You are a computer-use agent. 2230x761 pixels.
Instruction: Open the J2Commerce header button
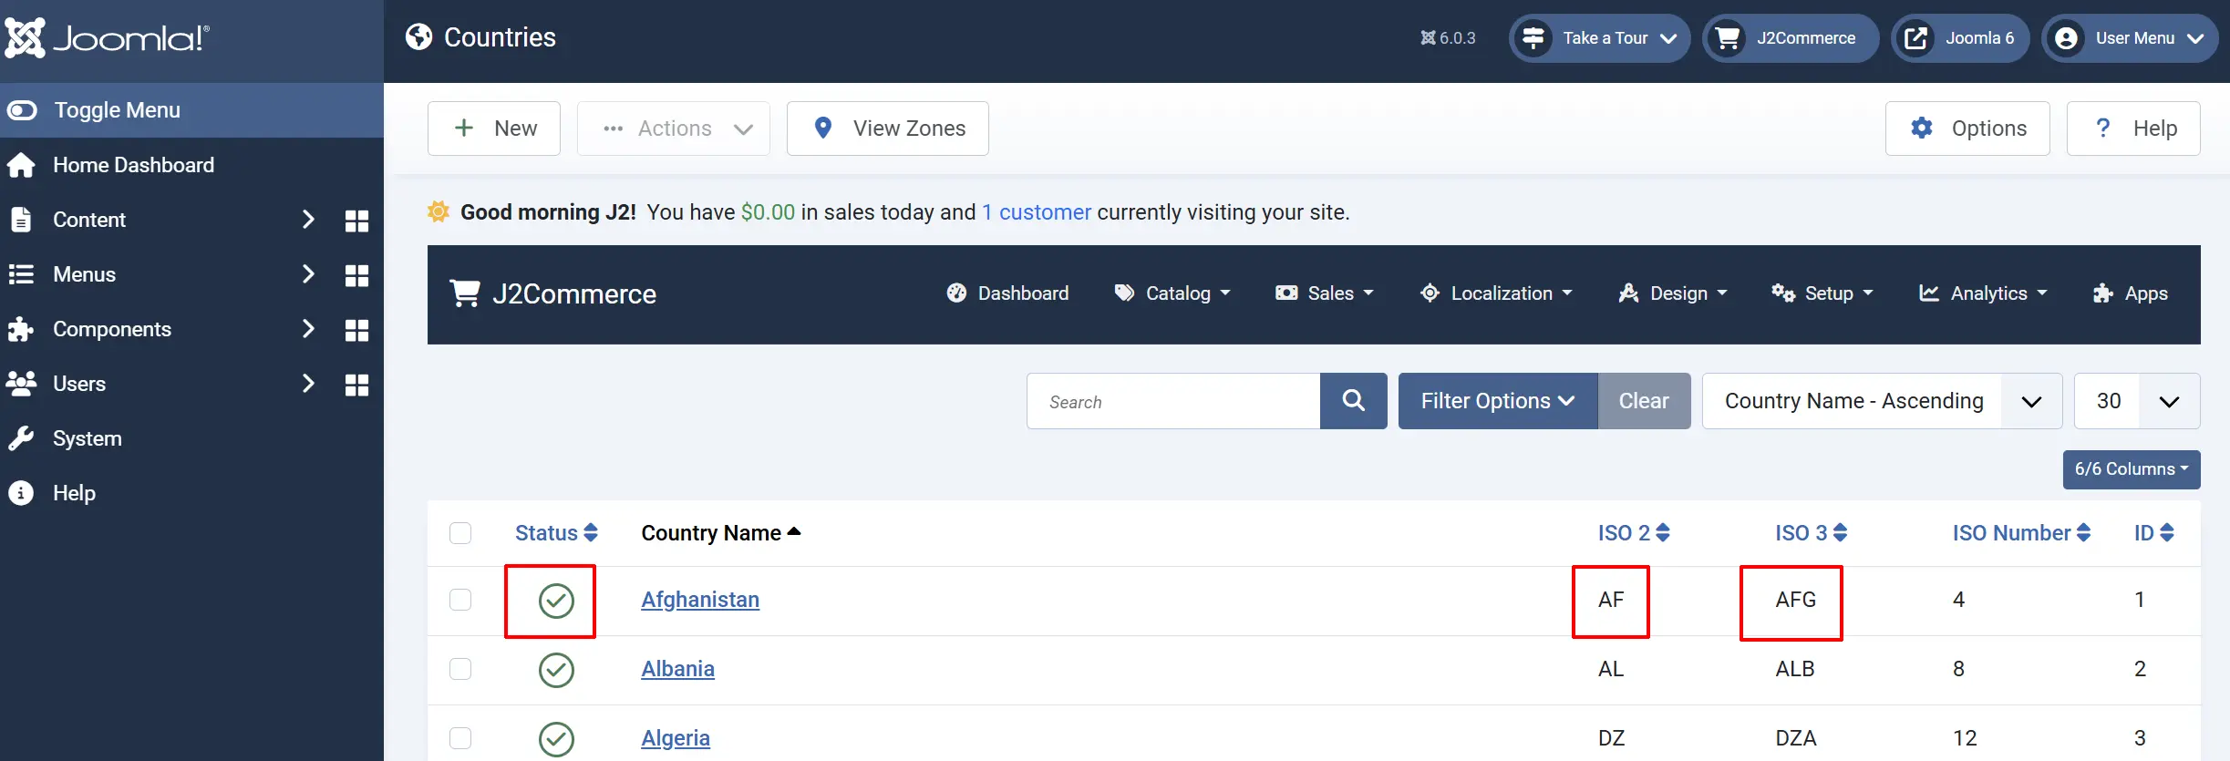[1791, 38]
